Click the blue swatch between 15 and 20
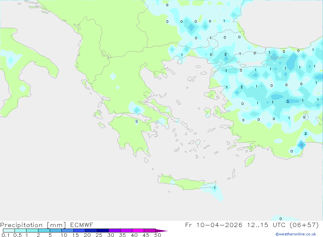 click(79, 231)
